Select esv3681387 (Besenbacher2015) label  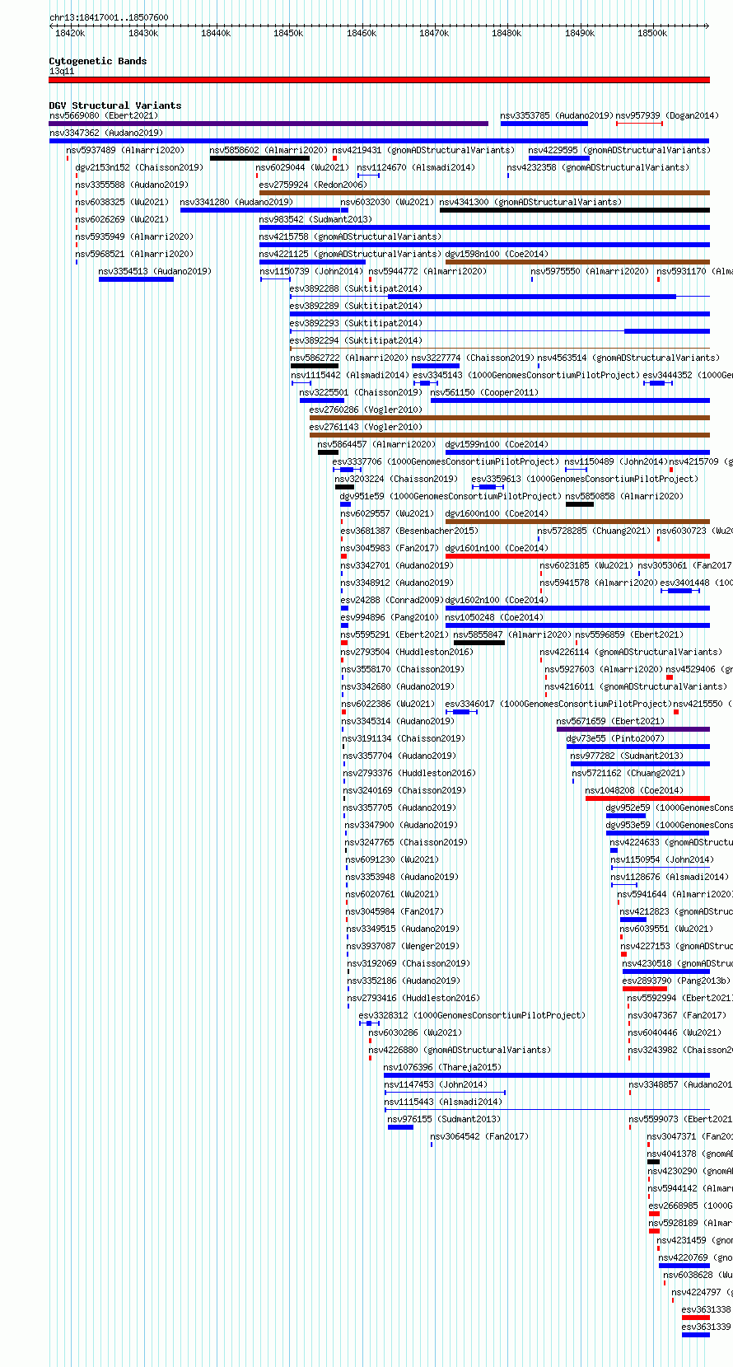(x=409, y=531)
